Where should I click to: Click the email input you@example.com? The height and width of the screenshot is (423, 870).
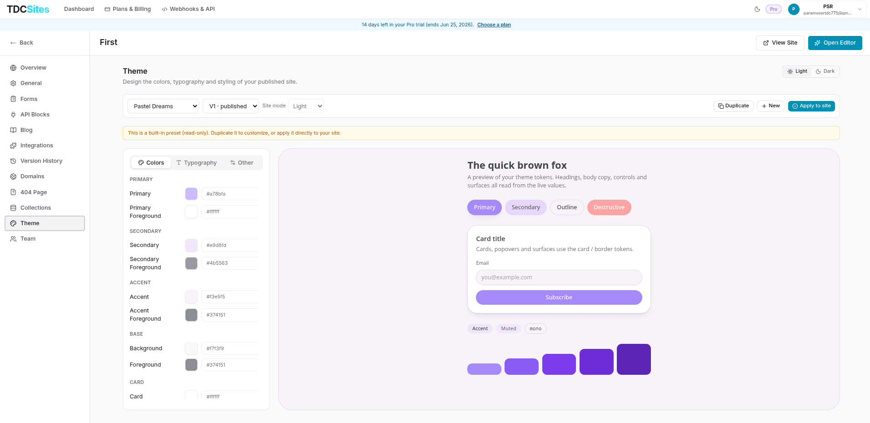click(x=559, y=277)
